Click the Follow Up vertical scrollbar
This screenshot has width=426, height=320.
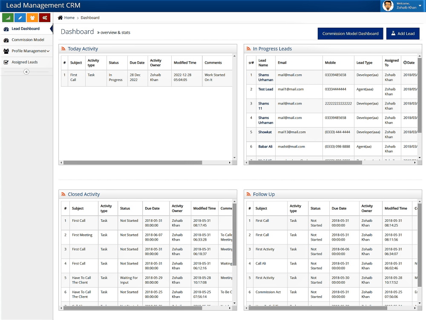(420, 245)
